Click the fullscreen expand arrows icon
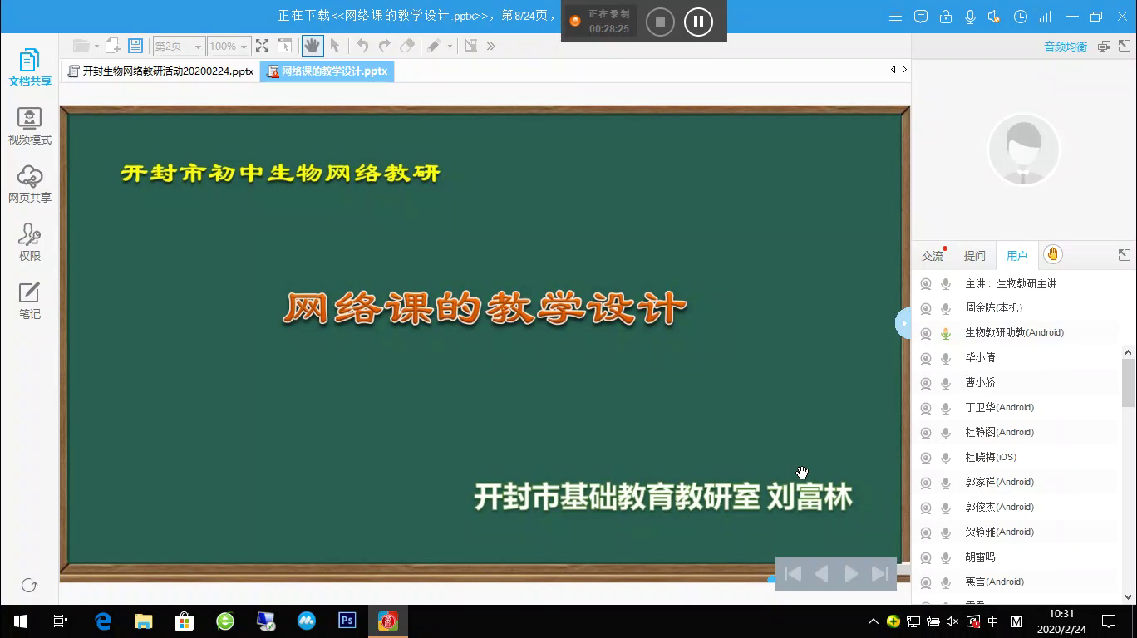Viewport: 1137px width, 638px height. click(262, 47)
